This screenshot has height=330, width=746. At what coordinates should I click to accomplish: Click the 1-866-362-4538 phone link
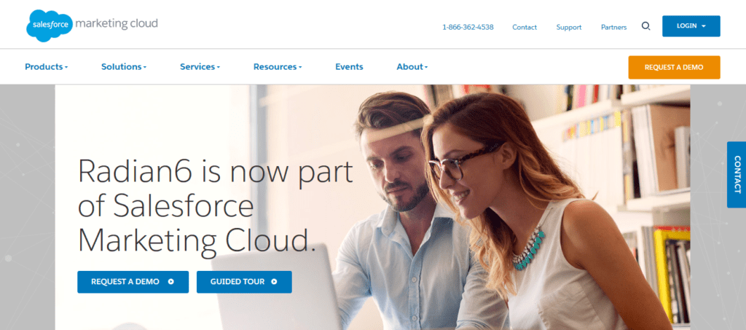[x=468, y=27]
